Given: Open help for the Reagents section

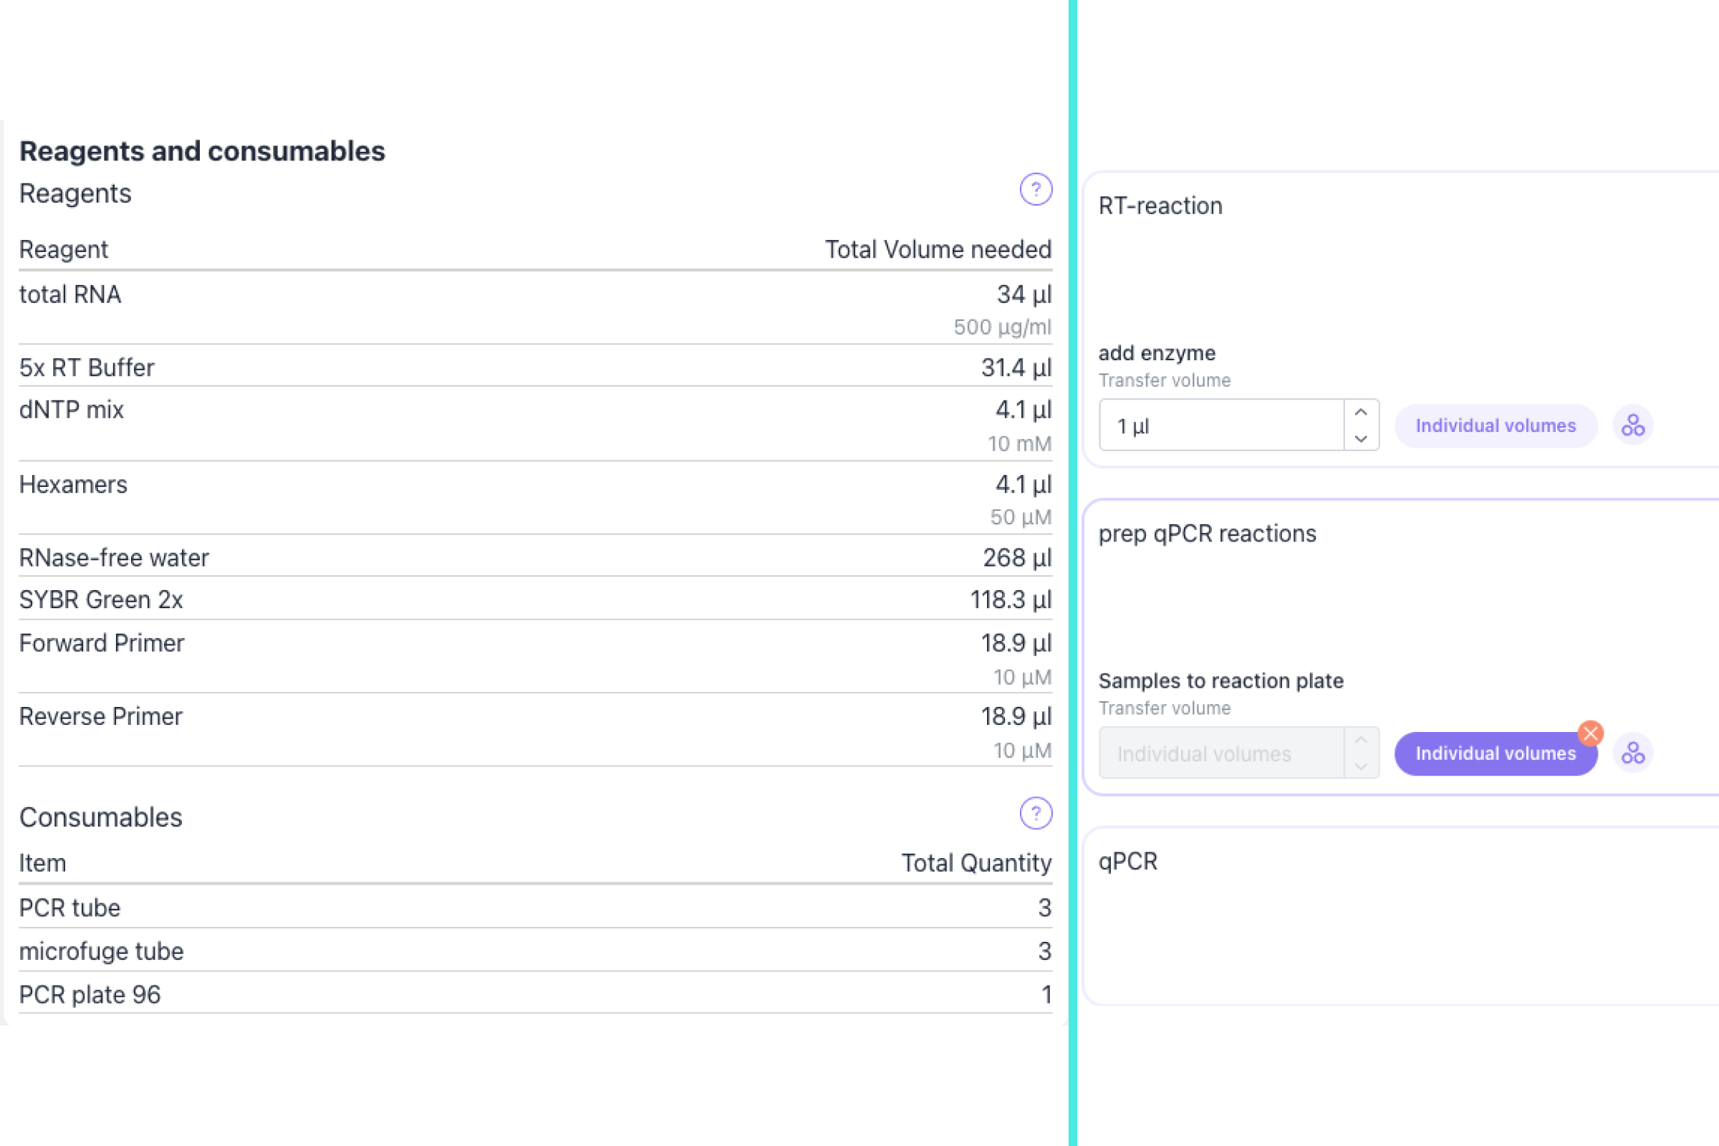Looking at the screenshot, I should tap(1035, 189).
